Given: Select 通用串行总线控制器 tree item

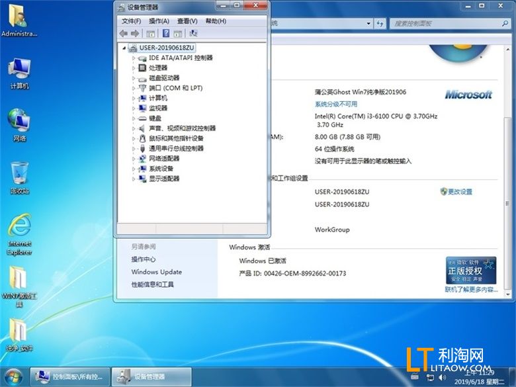Looking at the screenshot, I should click(176, 148).
